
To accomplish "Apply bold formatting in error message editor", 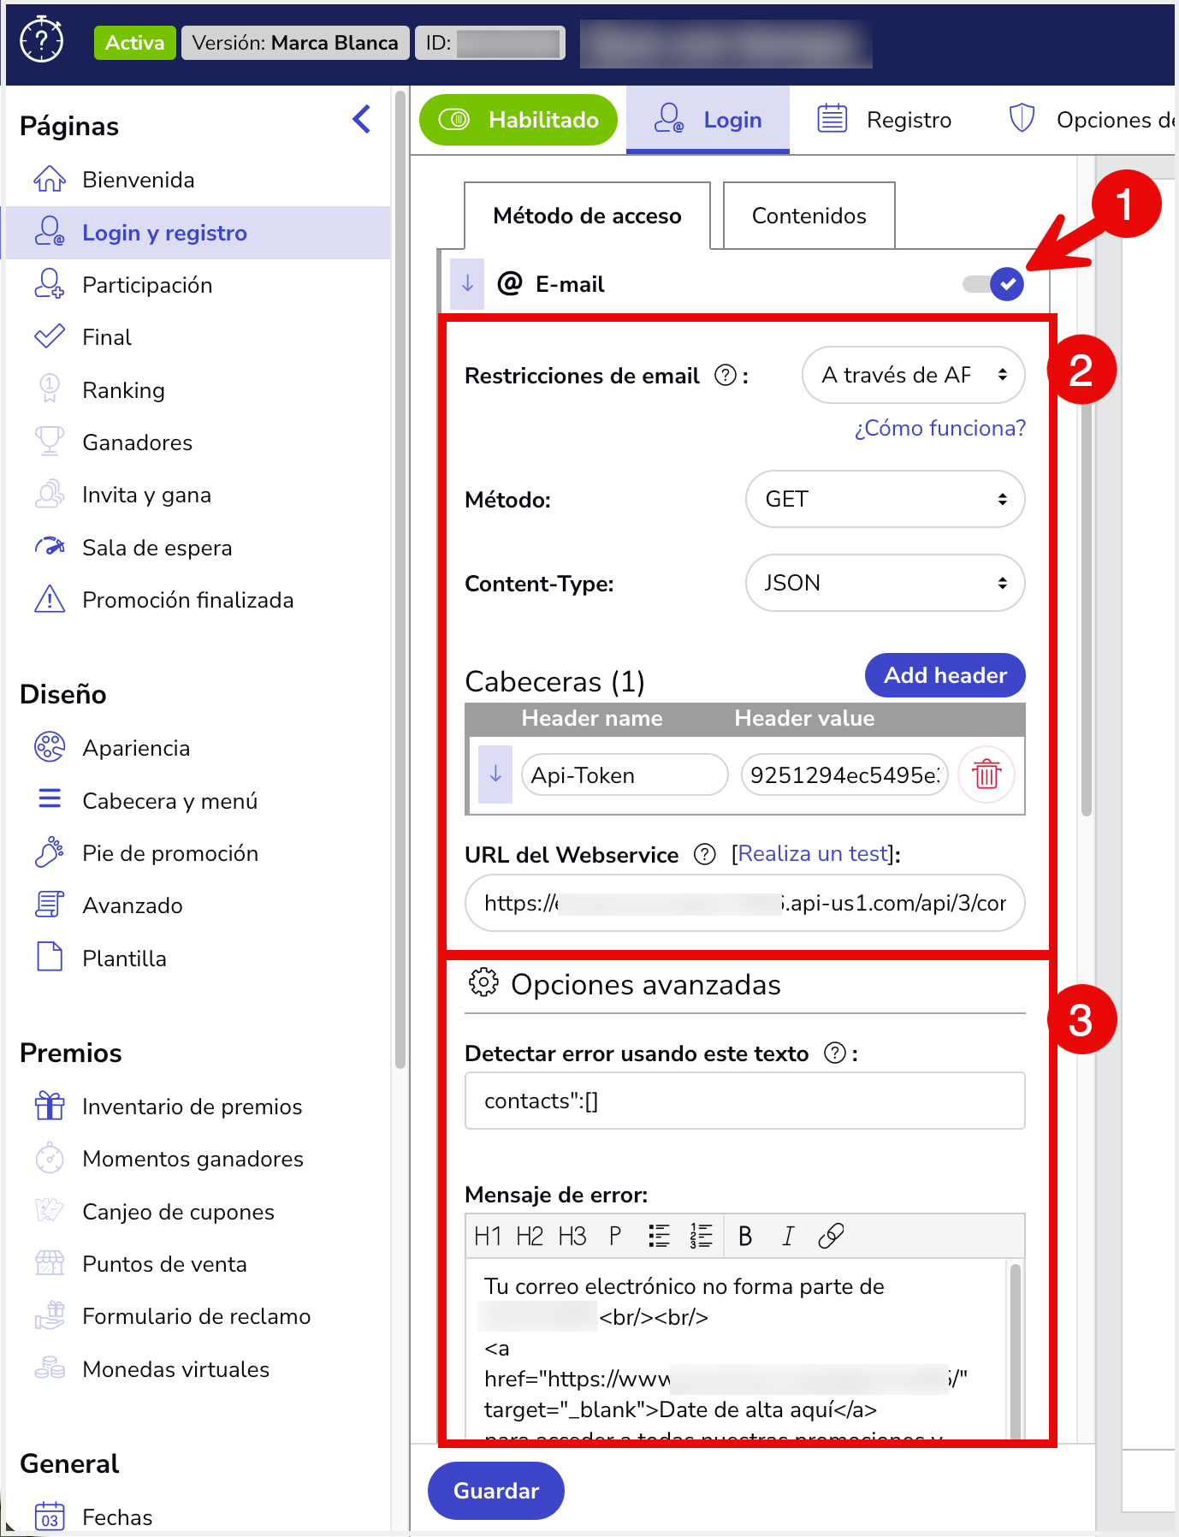I will [744, 1236].
